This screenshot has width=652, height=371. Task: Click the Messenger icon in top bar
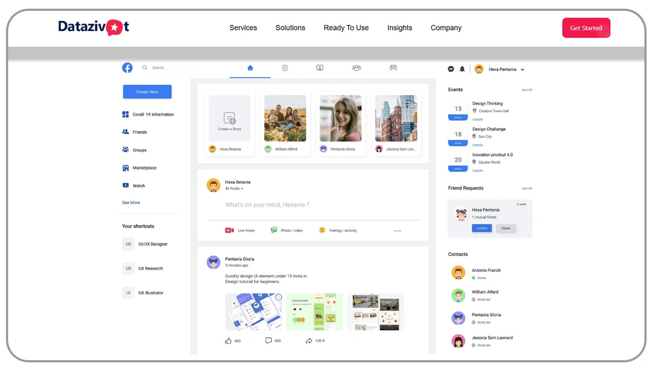451,69
